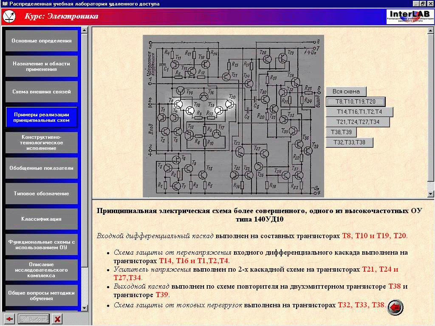Go to Типовое обозначение section
Viewport: 435px width, 326px height.
point(41,194)
